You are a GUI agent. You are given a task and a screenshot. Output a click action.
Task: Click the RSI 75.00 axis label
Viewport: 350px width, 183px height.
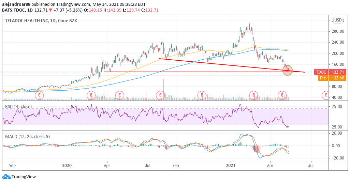click(337, 107)
